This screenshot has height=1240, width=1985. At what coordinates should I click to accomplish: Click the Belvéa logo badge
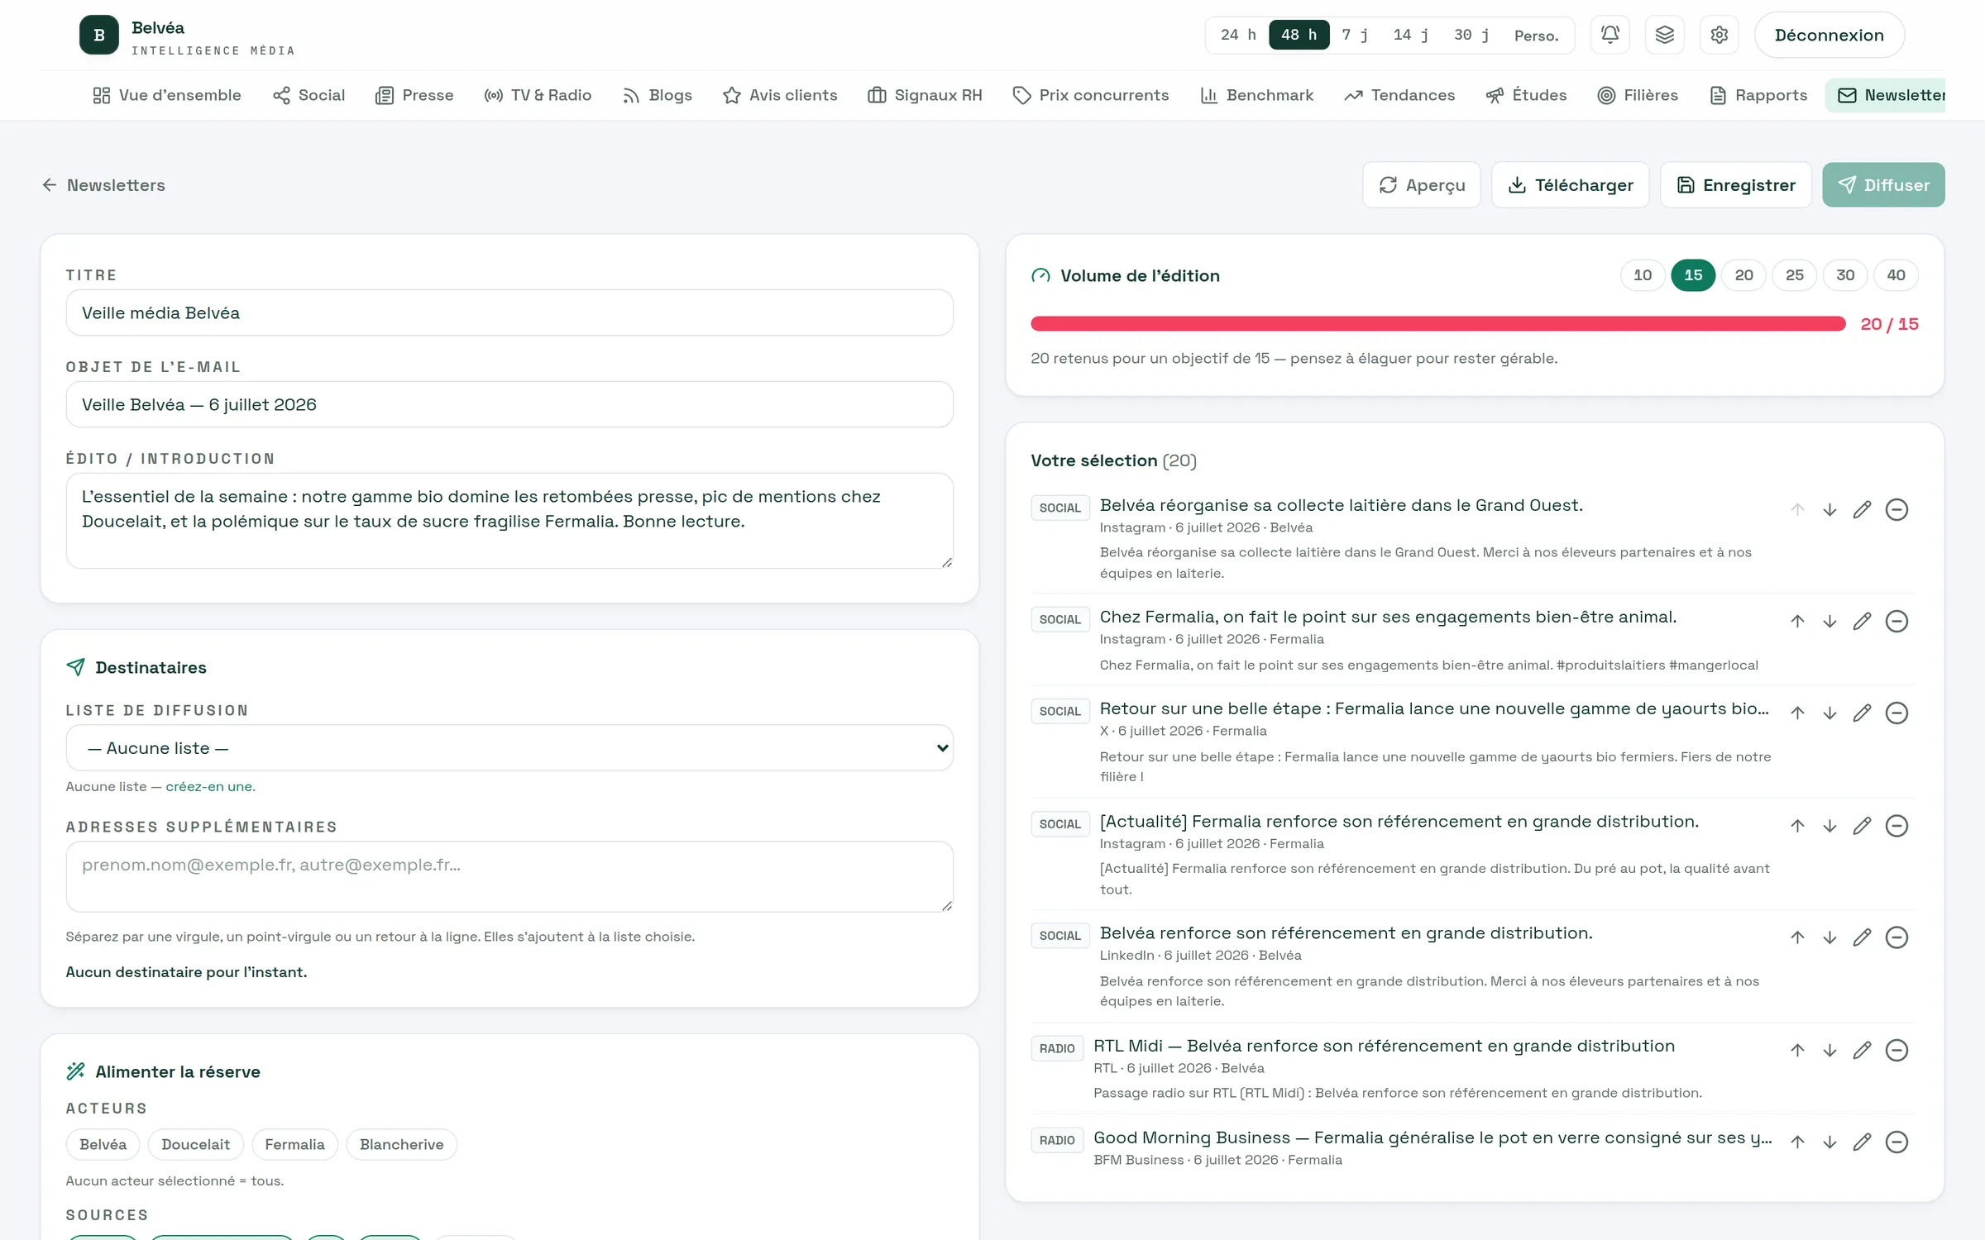[99, 35]
